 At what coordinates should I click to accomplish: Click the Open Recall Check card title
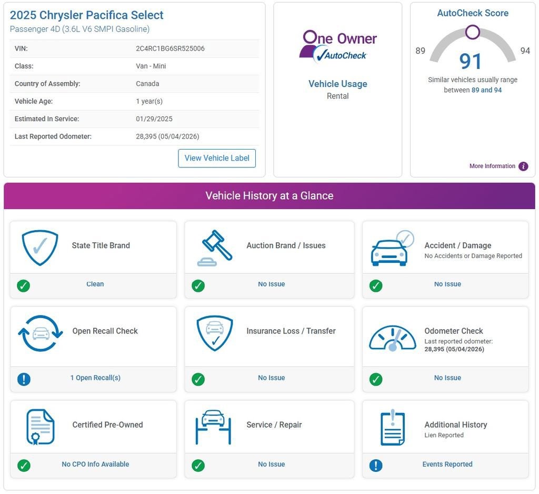(x=105, y=331)
